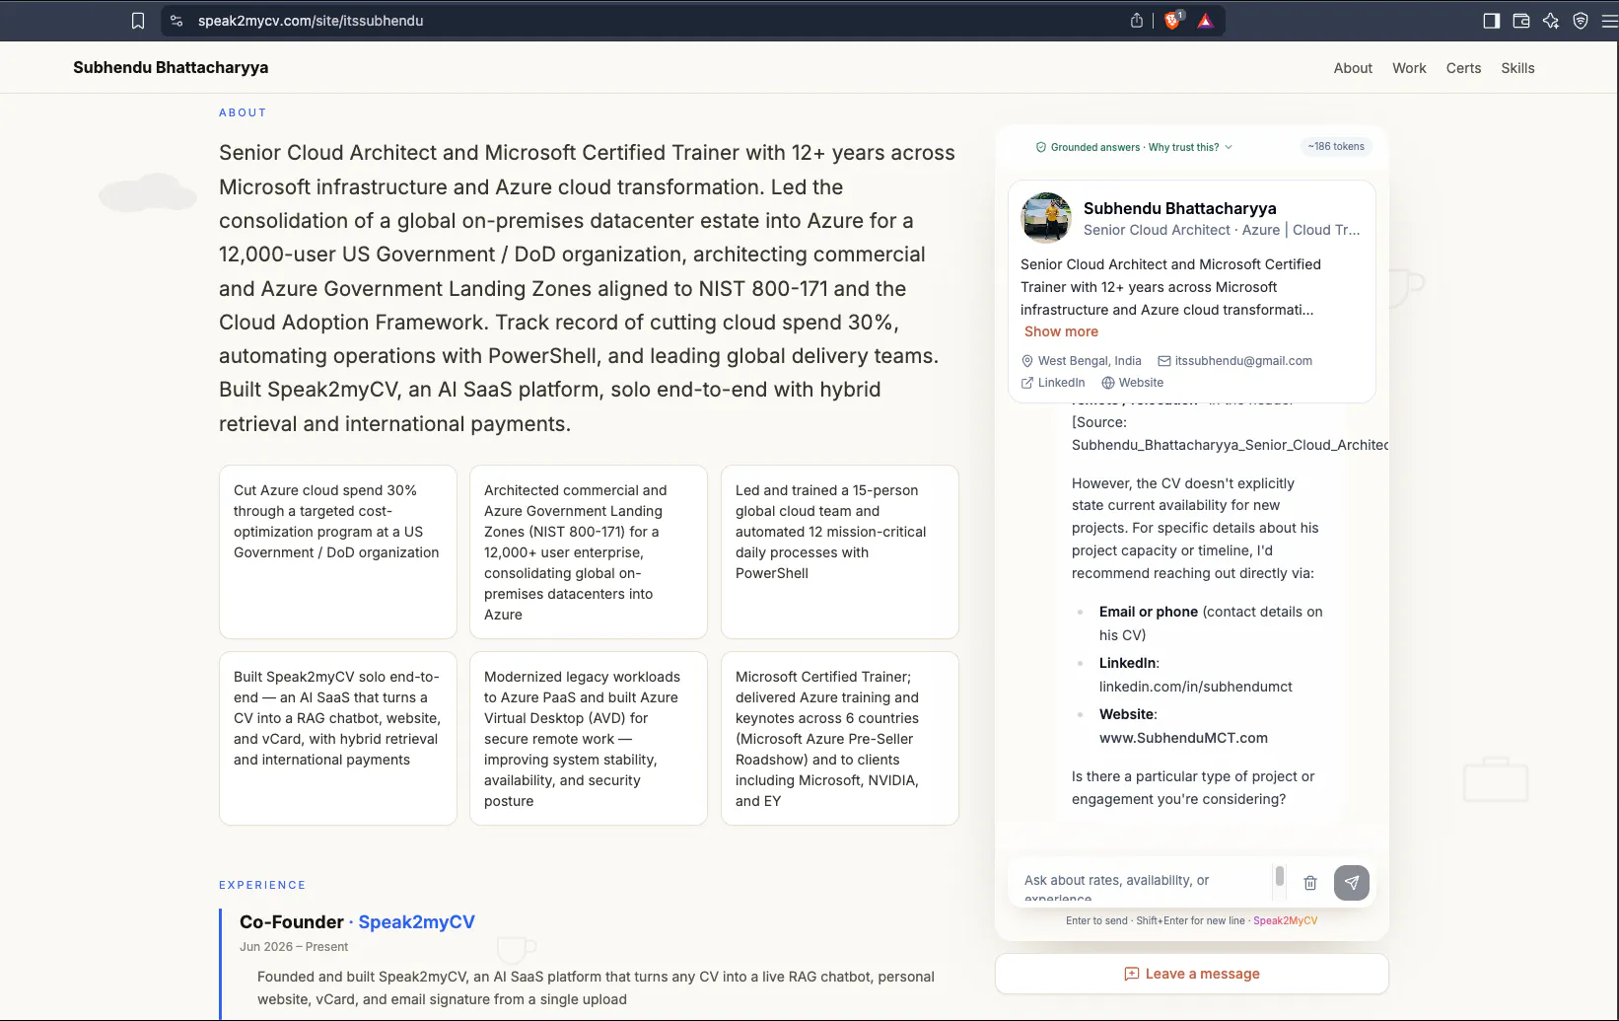Open the Website globe link in card

coord(1132,383)
